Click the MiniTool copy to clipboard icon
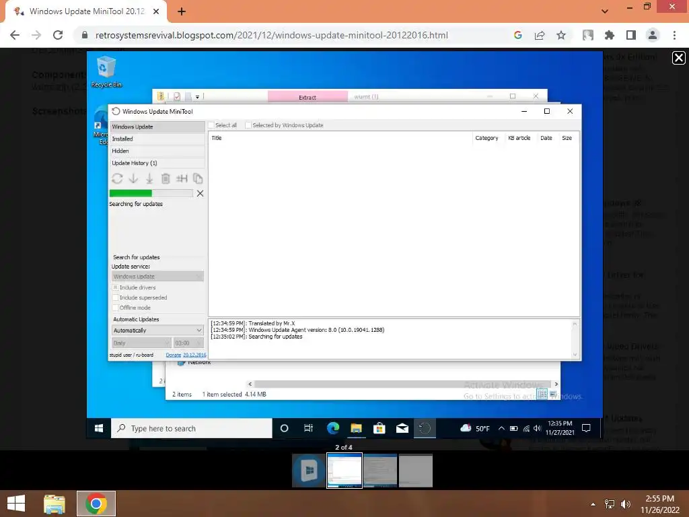 (198, 178)
